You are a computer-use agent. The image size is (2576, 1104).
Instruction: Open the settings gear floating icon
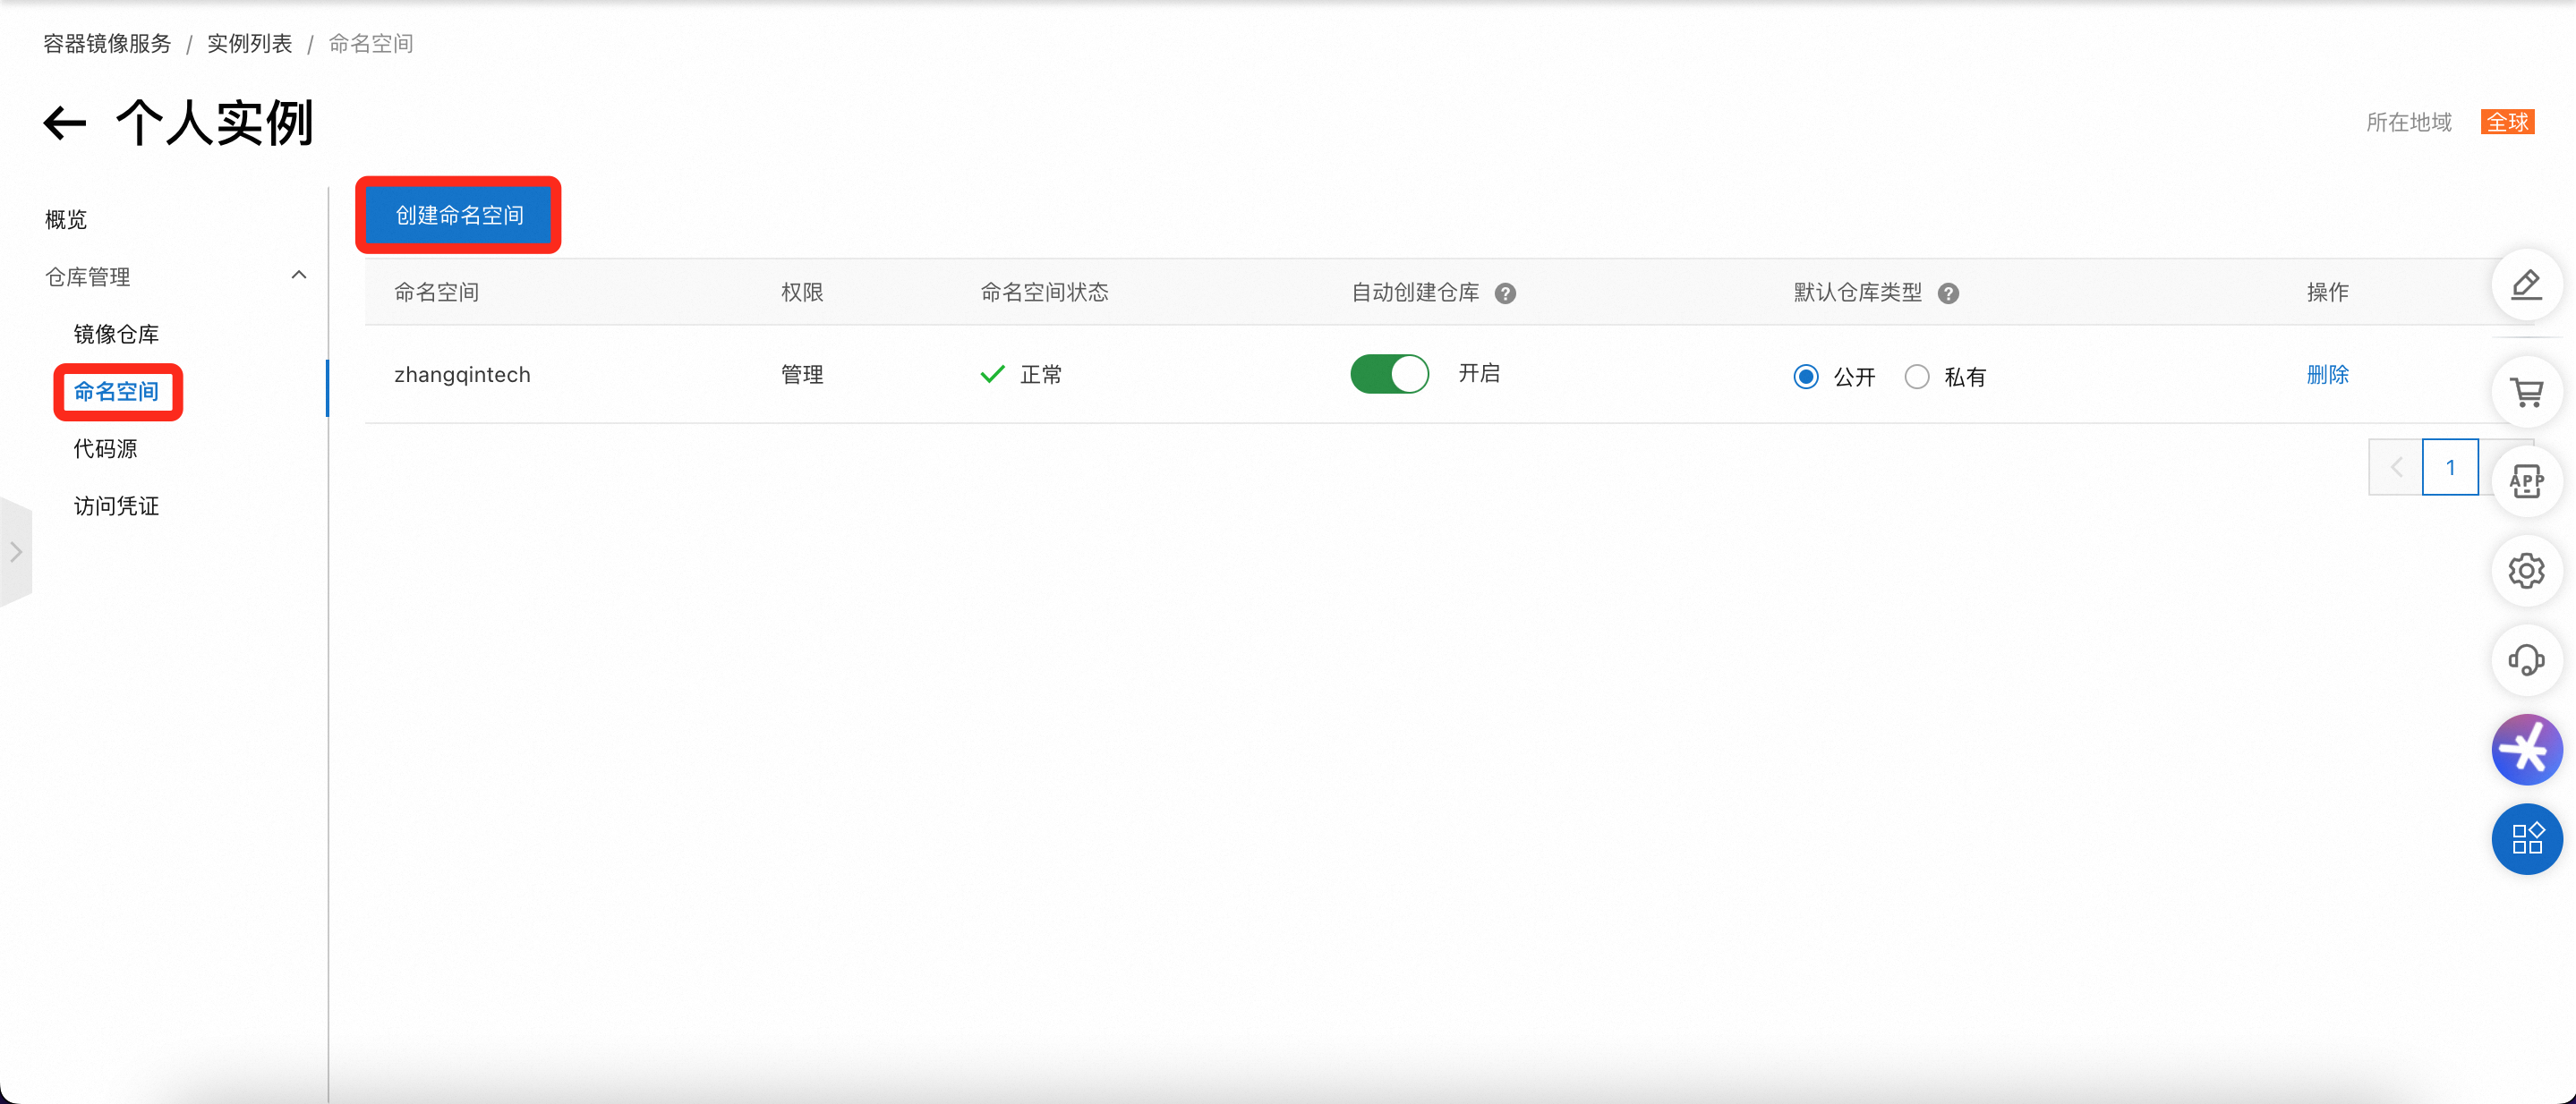2526,572
